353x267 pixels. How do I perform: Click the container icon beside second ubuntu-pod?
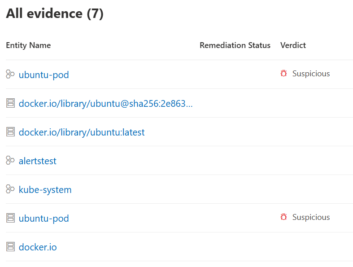[x=10, y=218]
